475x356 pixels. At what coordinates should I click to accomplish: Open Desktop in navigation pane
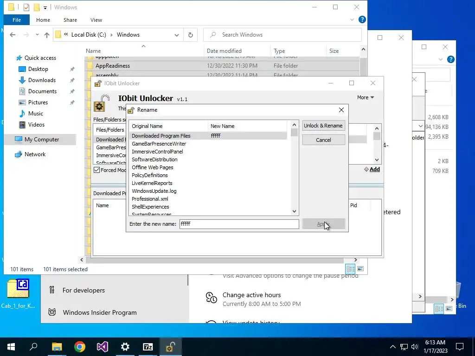point(38,69)
